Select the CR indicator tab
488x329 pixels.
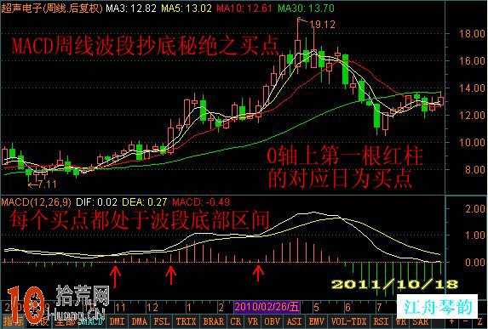tap(236, 321)
